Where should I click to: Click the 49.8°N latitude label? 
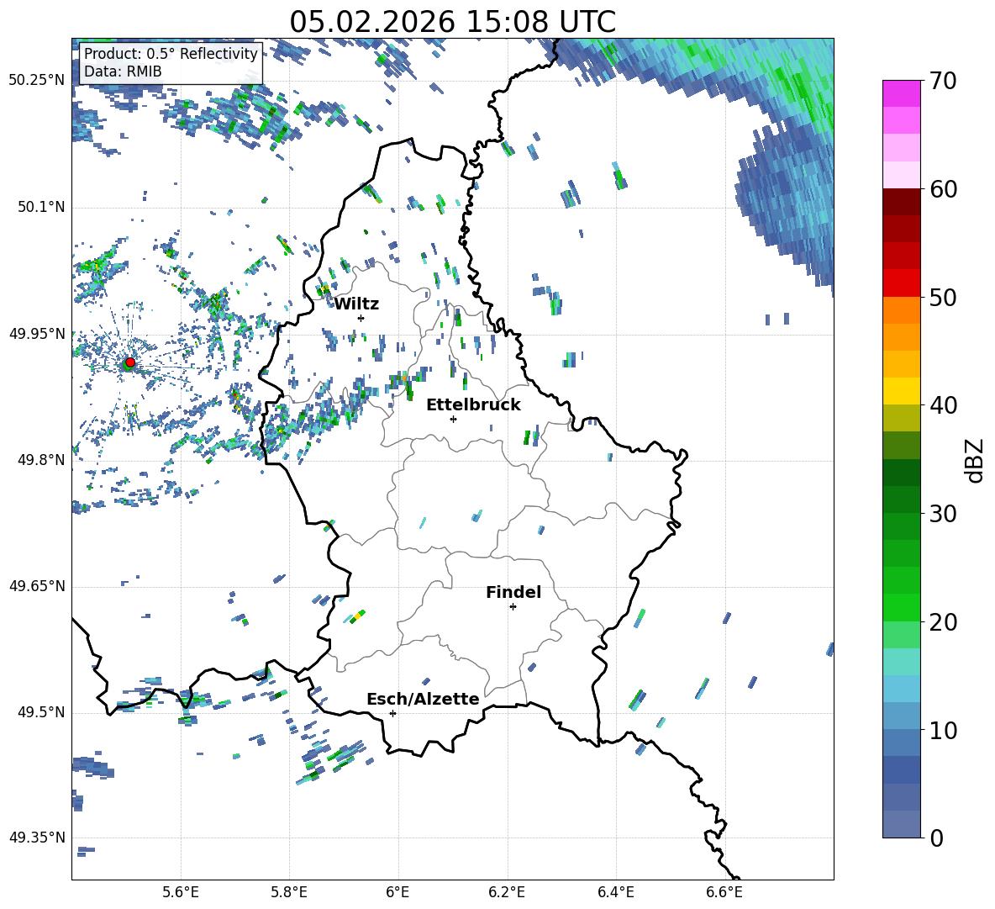(41, 460)
